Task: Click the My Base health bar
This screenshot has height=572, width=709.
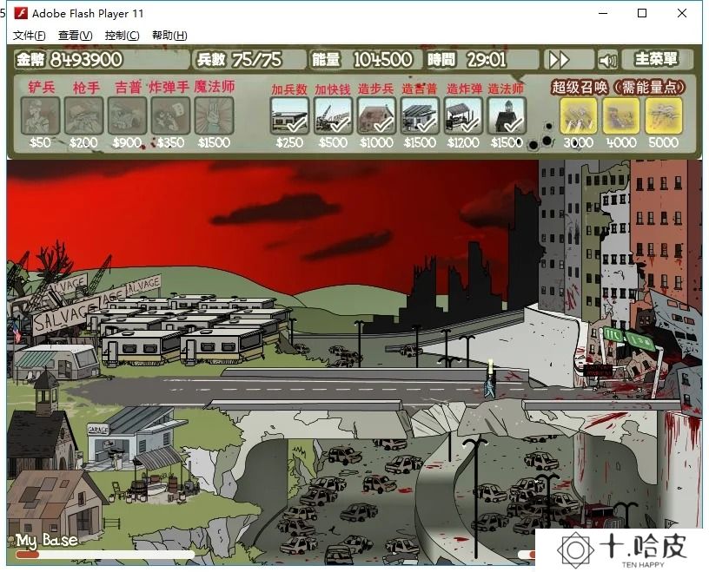Action: pyautogui.click(x=105, y=555)
